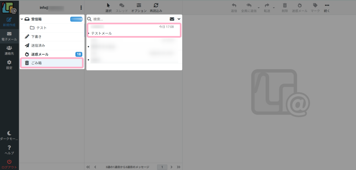Open the 迷惑メール junk folder
Screen dimensions: 356x170
(x=52, y=54)
